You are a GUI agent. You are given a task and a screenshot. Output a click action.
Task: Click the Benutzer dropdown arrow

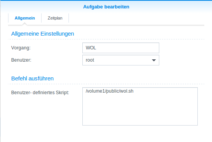point(154,60)
